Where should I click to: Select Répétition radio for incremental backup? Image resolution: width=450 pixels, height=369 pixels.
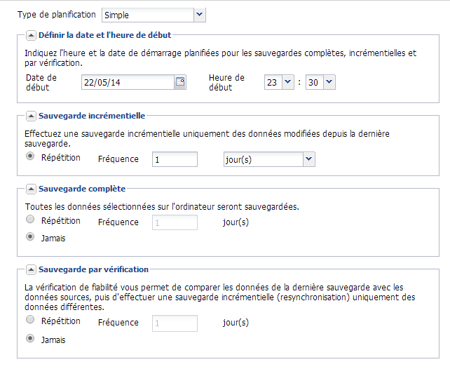tap(30, 157)
